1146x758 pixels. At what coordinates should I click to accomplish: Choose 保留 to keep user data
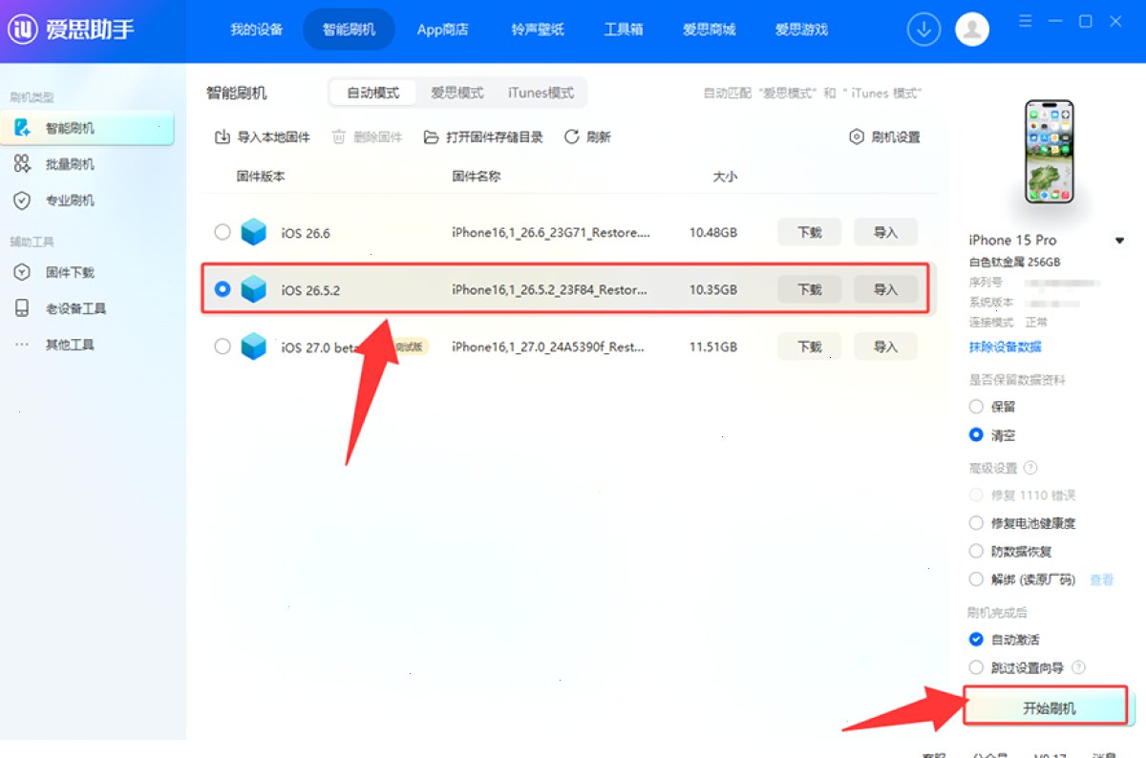tap(976, 407)
